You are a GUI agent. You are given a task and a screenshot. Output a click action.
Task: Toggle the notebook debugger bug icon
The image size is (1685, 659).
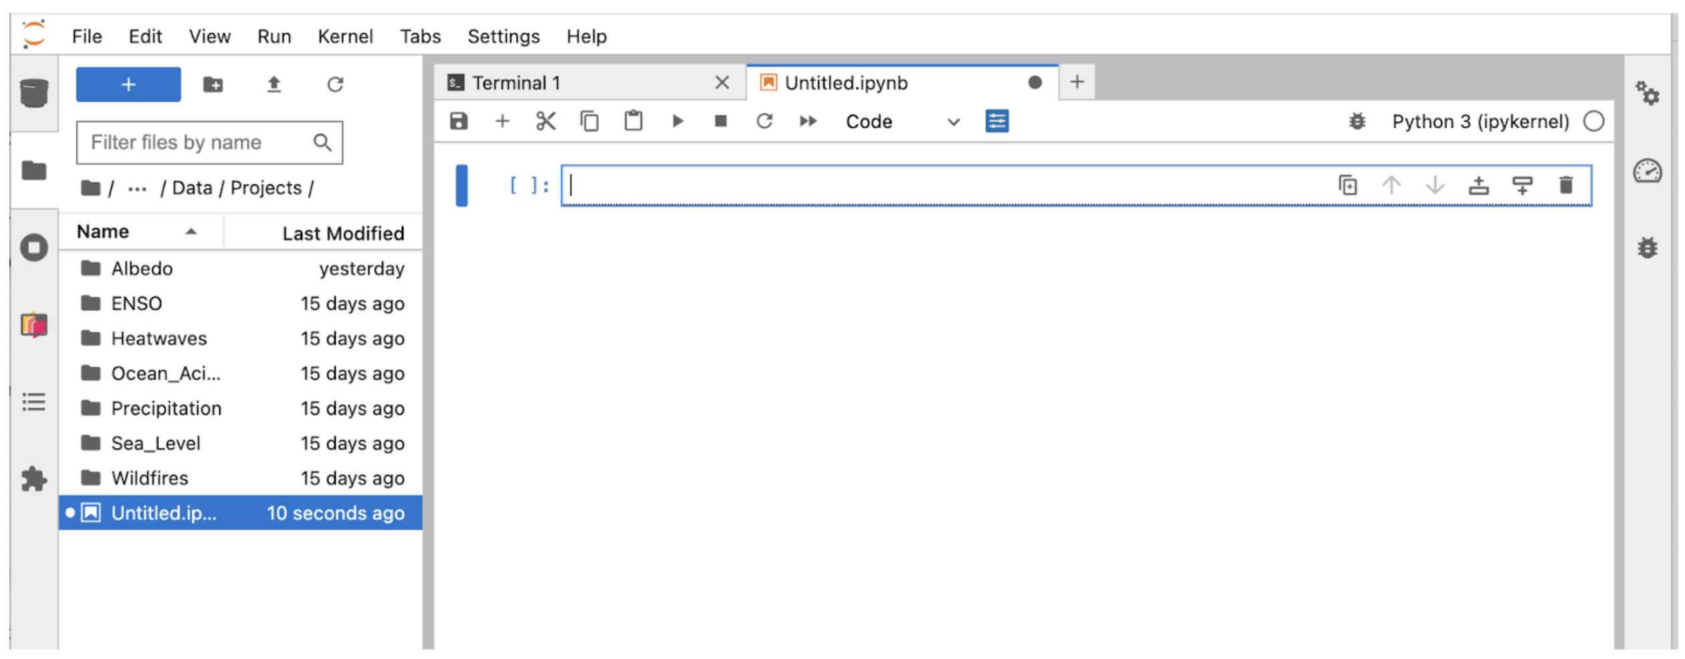[1357, 121]
